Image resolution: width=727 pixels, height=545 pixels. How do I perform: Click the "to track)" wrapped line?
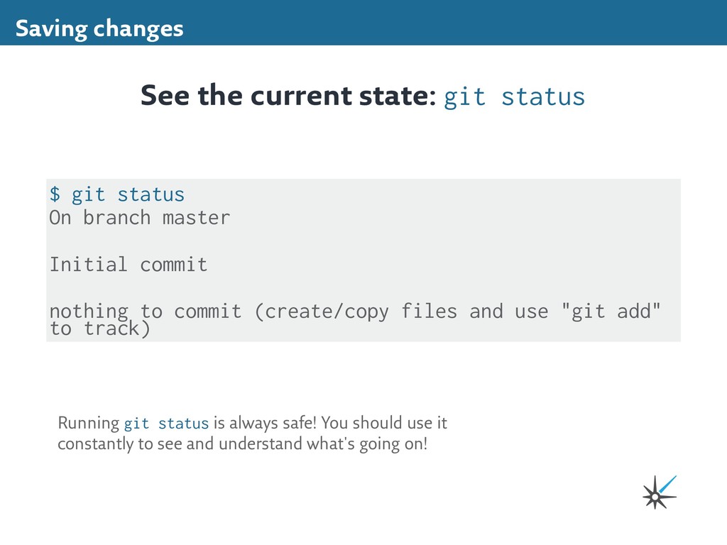pos(99,329)
